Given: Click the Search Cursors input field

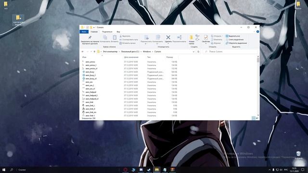Looking at the screenshot, I should pos(230,51).
